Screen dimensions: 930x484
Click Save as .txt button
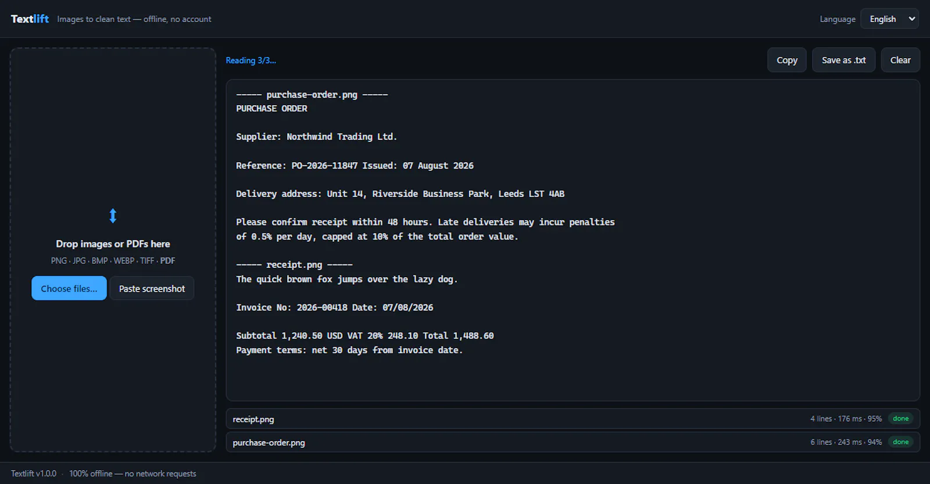tap(843, 60)
